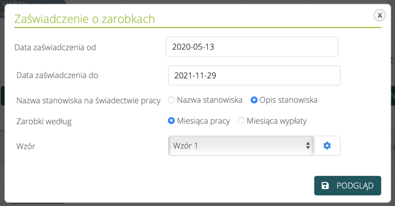395x206 pixels.
Task: Select the Nazwa stanowiska radio button
Action: 172,100
